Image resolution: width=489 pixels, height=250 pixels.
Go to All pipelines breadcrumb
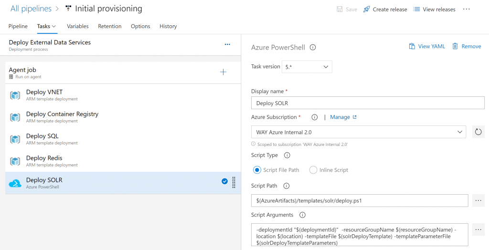[x=31, y=9]
